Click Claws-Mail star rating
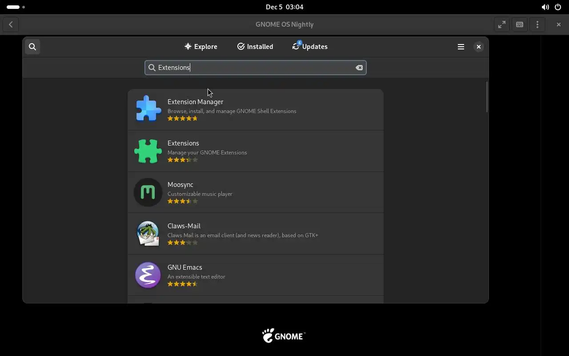This screenshot has height=356, width=569. 183,243
